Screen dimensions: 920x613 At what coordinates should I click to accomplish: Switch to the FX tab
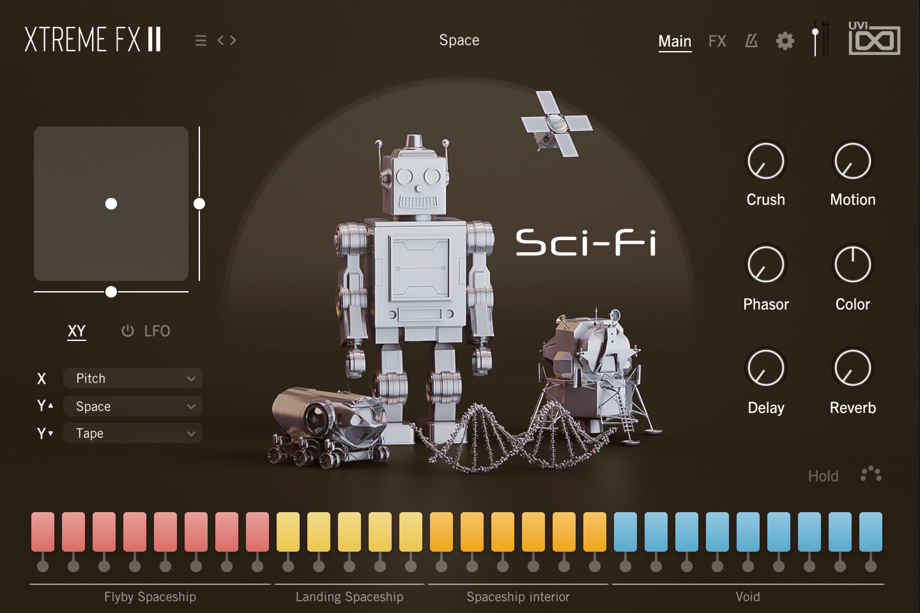point(717,41)
